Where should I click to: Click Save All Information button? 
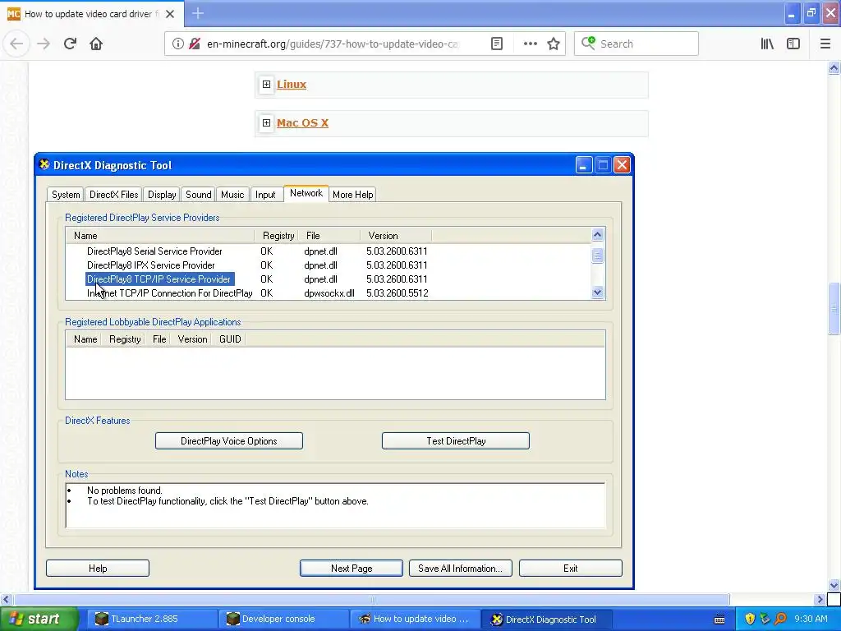tap(461, 569)
